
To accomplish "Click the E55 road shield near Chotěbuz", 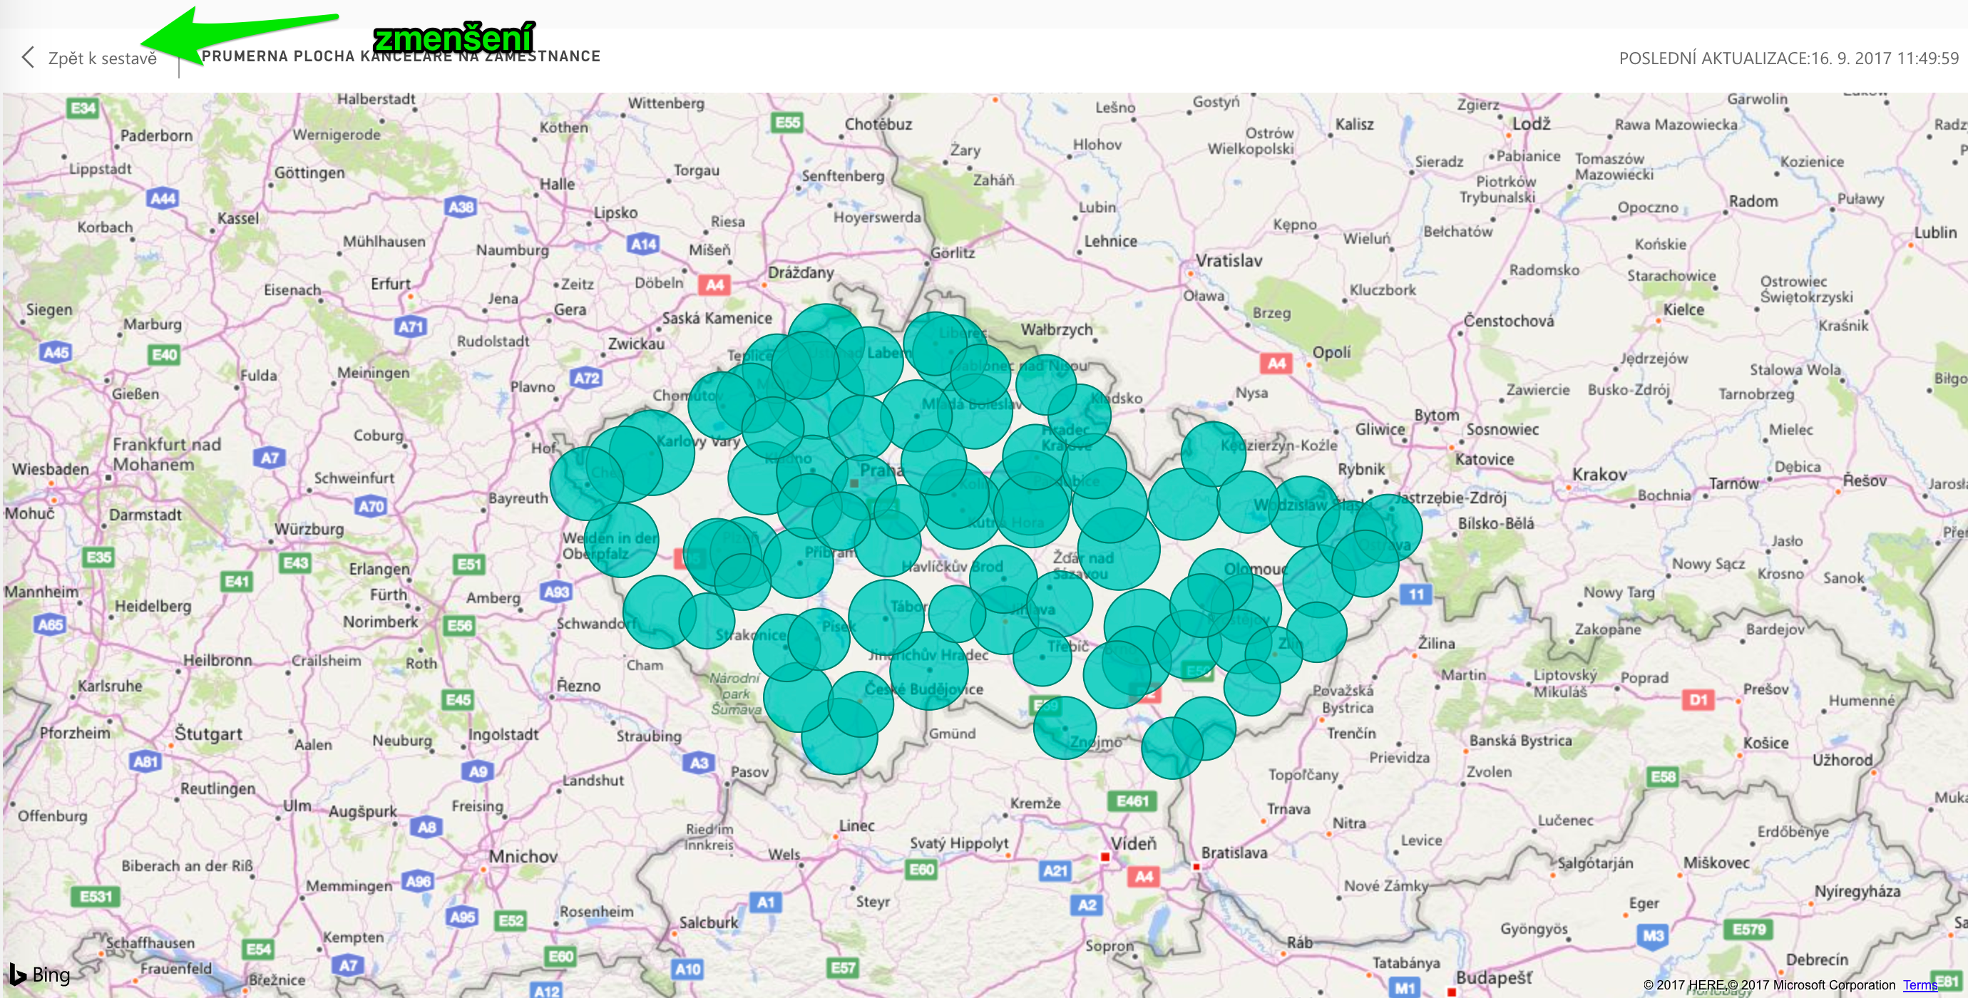I will (788, 122).
